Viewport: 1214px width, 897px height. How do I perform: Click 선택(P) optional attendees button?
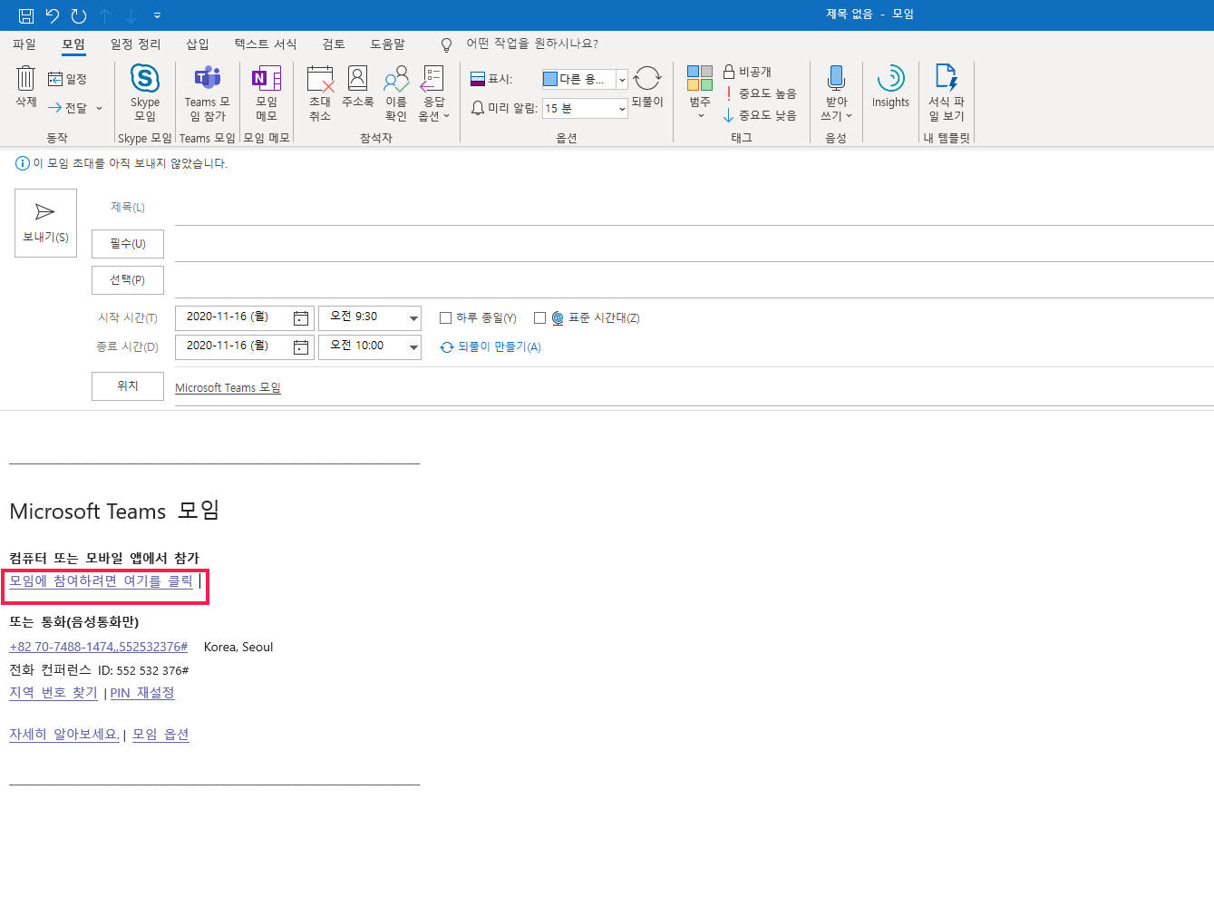click(128, 280)
